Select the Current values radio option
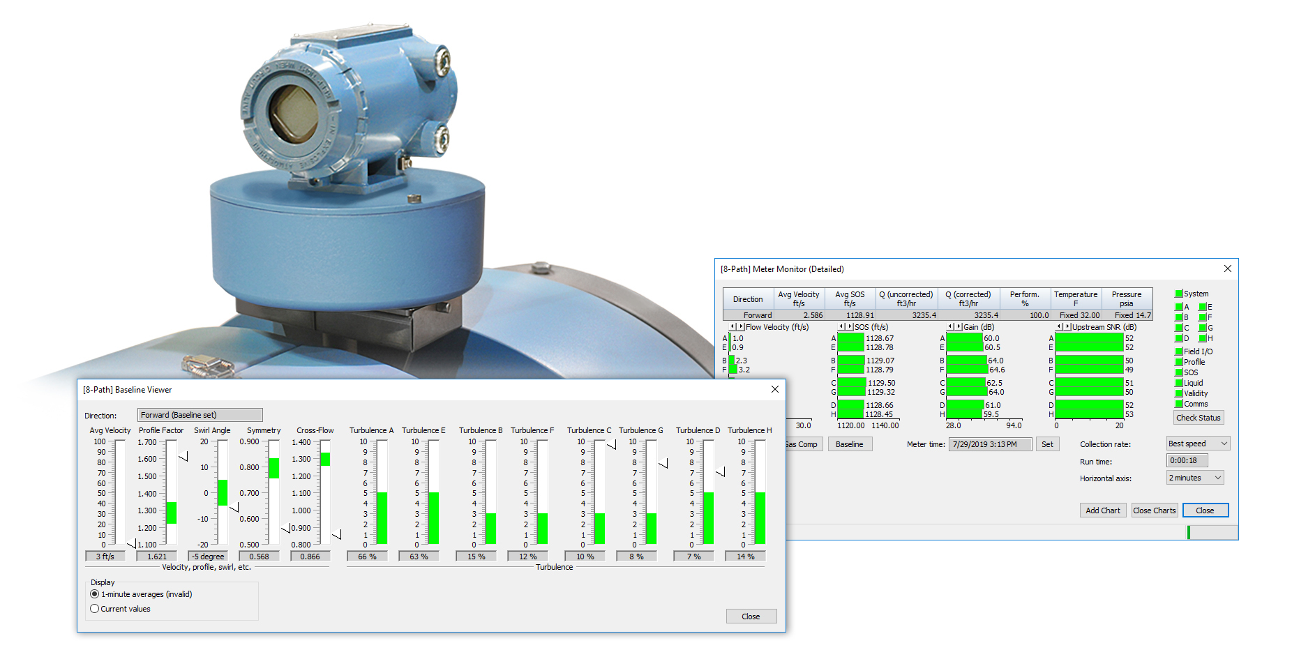The image size is (1292, 666). point(95,609)
